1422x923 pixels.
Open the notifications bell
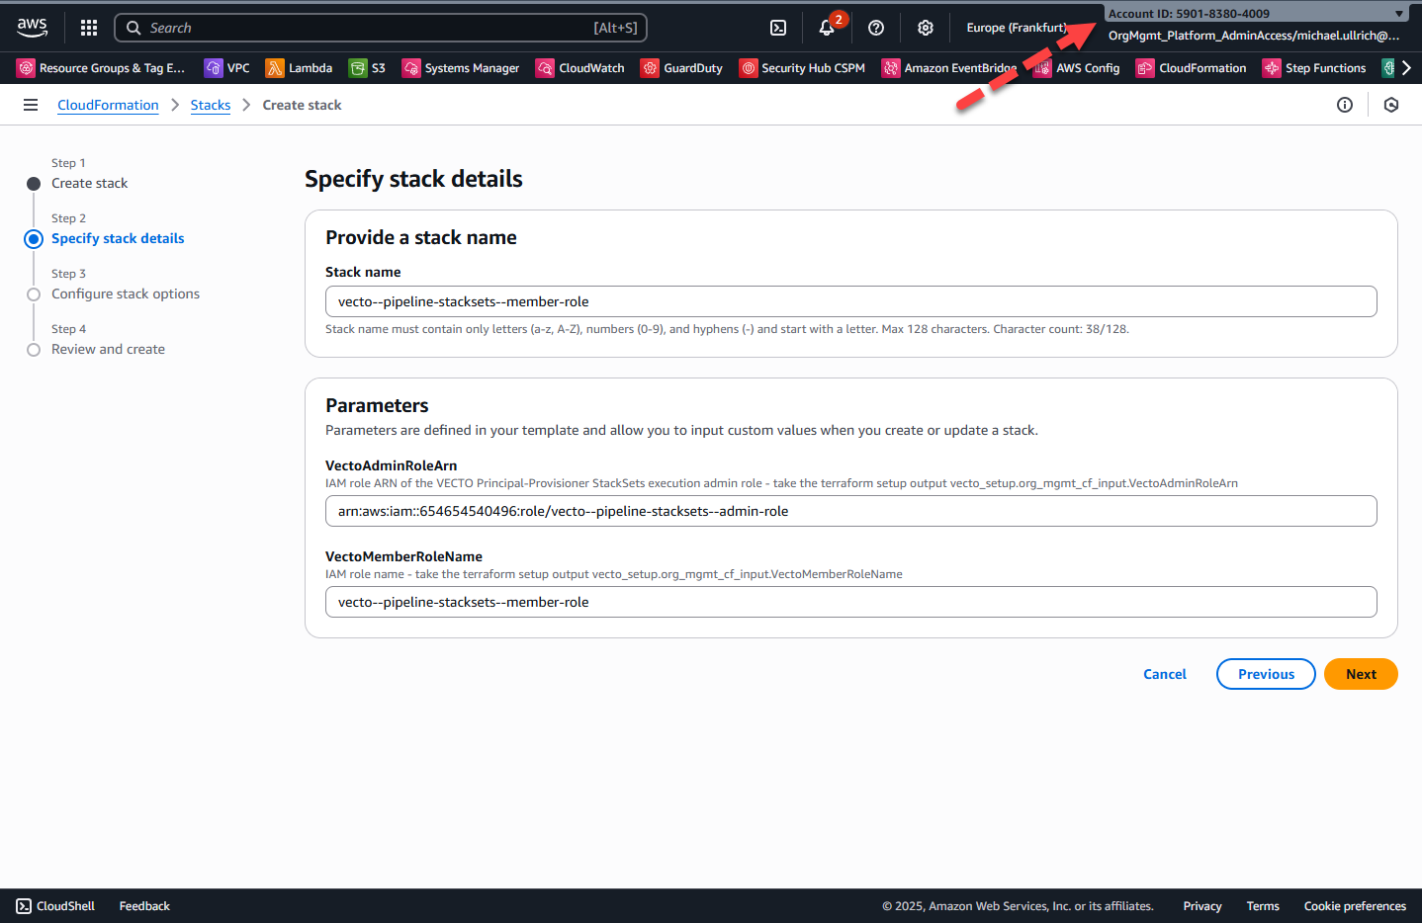(827, 28)
